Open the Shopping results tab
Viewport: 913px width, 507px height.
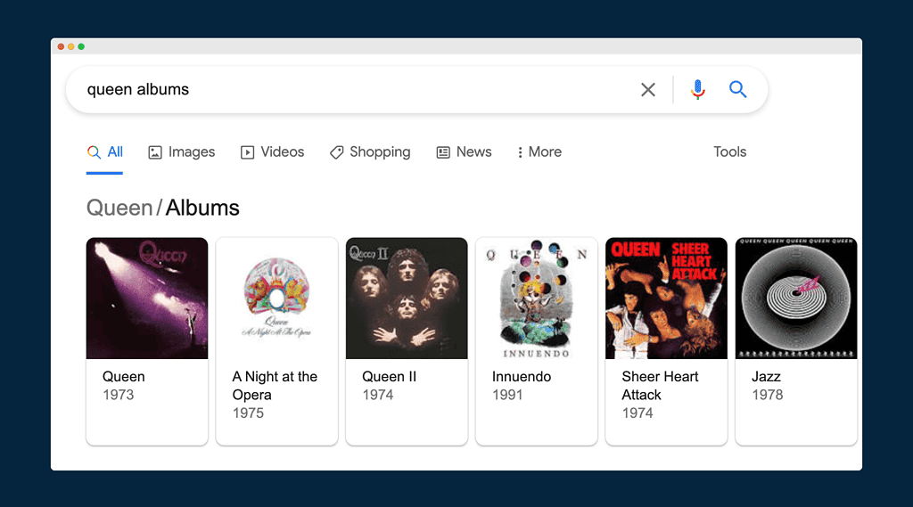370,152
